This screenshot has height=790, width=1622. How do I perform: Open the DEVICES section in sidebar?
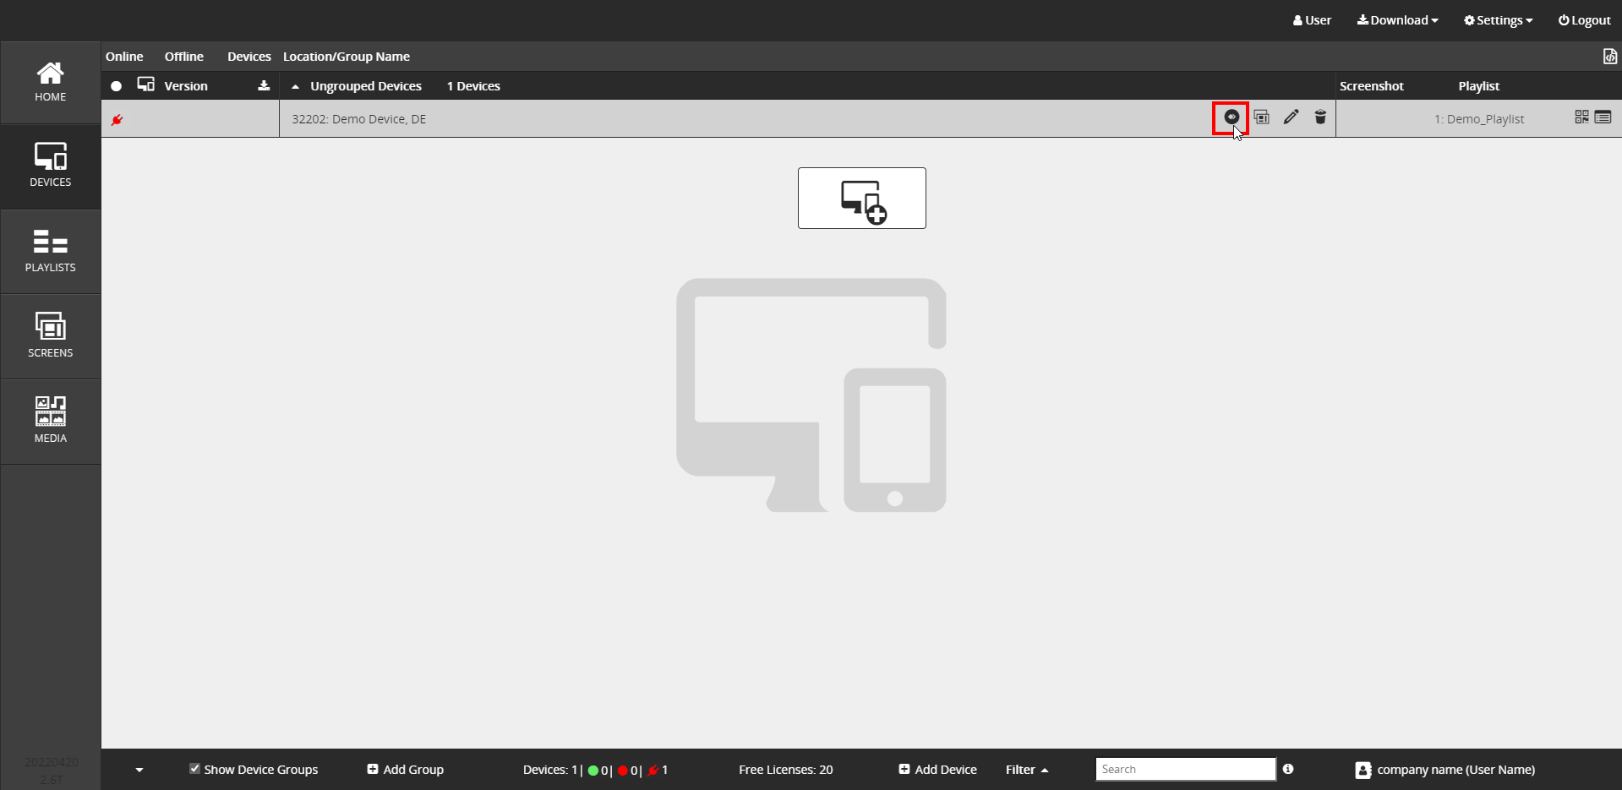click(x=51, y=167)
